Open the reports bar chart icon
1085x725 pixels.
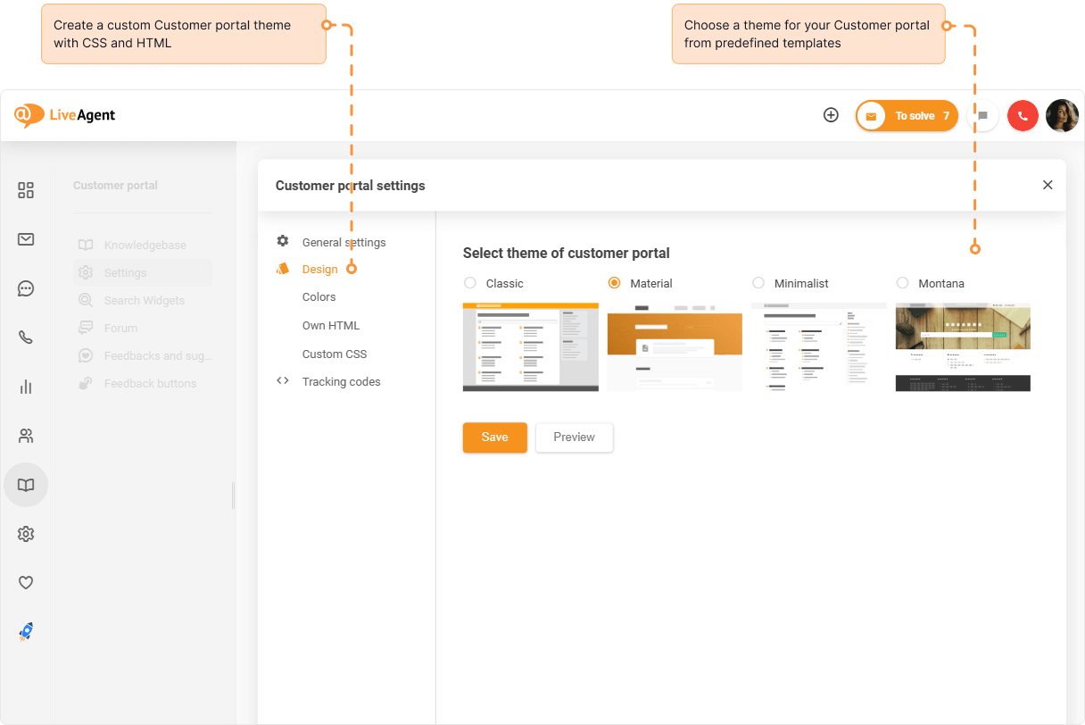point(26,387)
